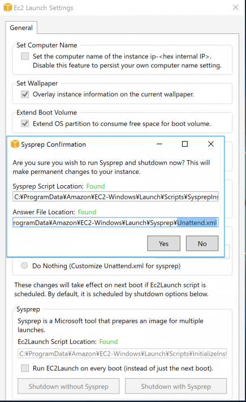Click Shutdown with Sysprep button
Image resolution: width=246 pixels, height=402 pixels.
click(x=176, y=386)
